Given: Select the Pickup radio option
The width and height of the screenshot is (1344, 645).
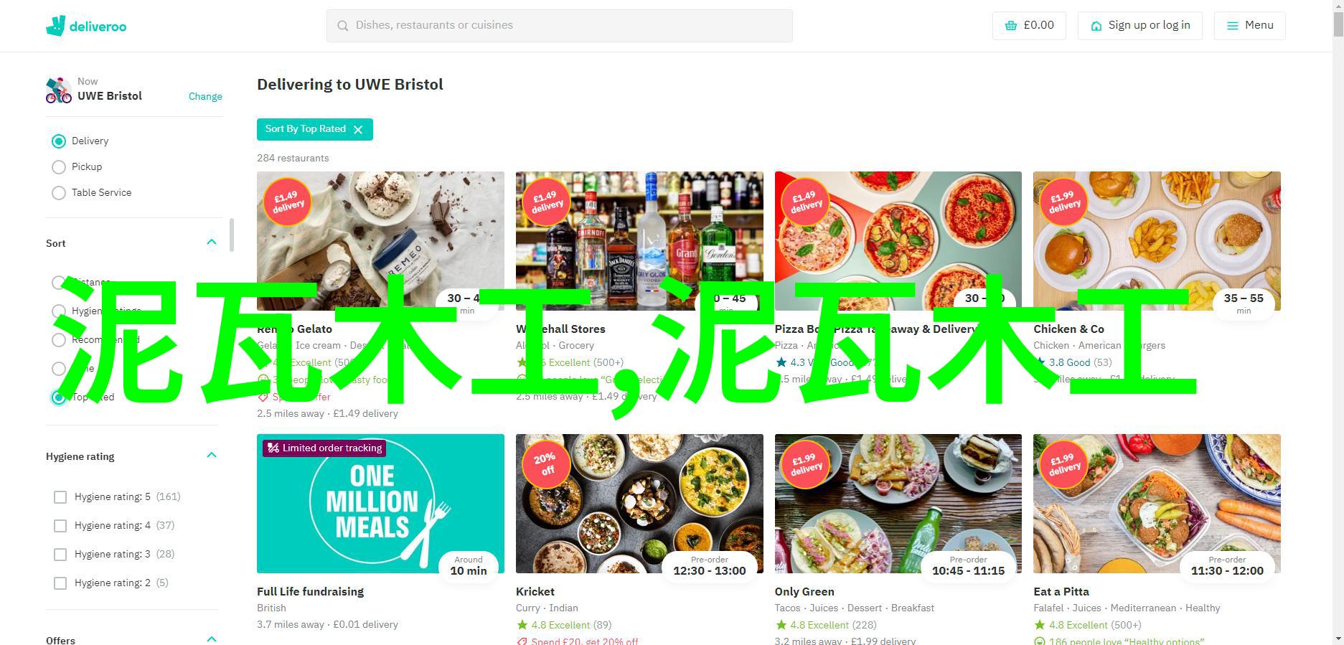Looking at the screenshot, I should tap(59, 167).
